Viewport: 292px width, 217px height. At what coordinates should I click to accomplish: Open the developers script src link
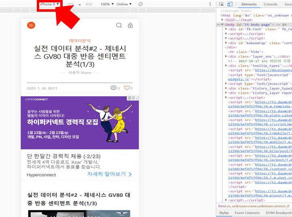[273, 70]
